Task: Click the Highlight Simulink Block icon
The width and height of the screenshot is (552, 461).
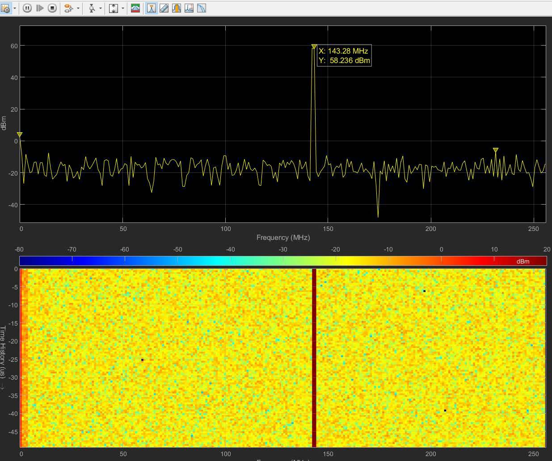Action: click(68, 8)
